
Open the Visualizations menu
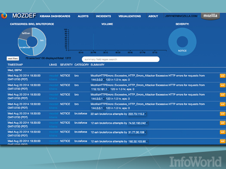(130, 16)
